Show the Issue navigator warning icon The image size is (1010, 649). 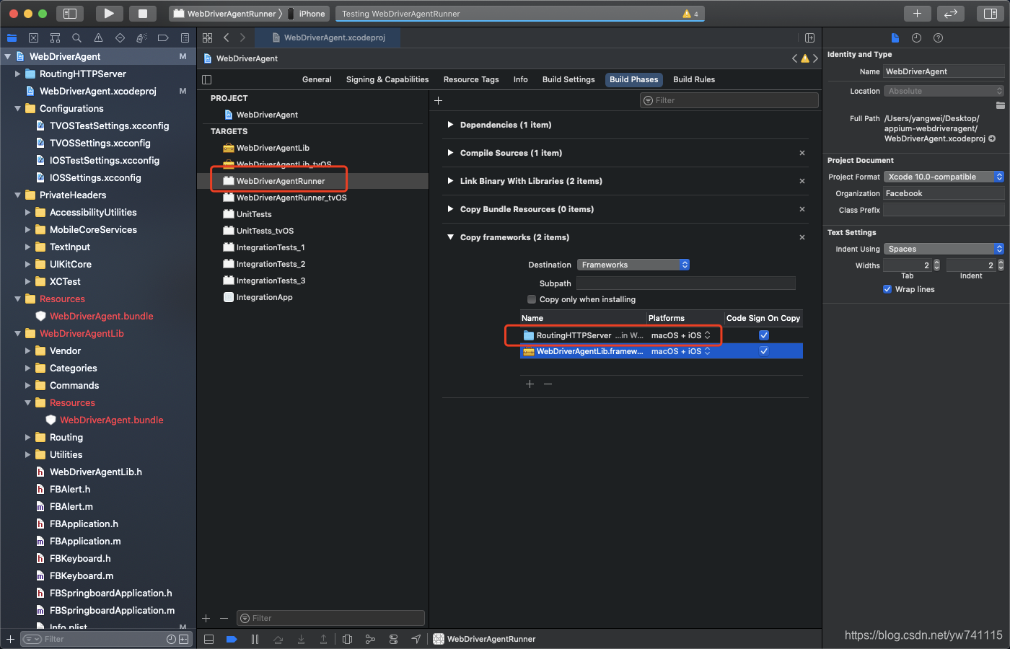[x=98, y=37]
